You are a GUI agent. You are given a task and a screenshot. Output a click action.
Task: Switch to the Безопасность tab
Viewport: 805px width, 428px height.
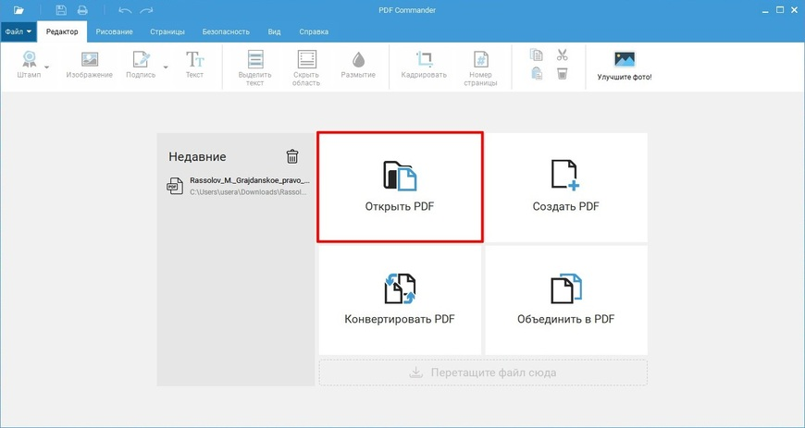226,31
